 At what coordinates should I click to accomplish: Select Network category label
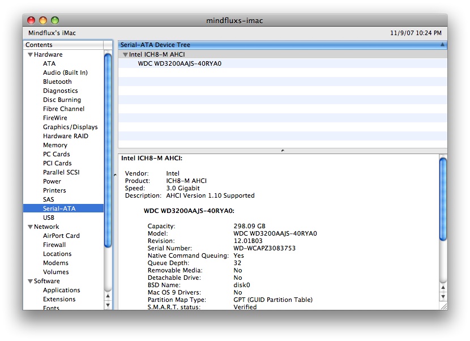click(46, 227)
